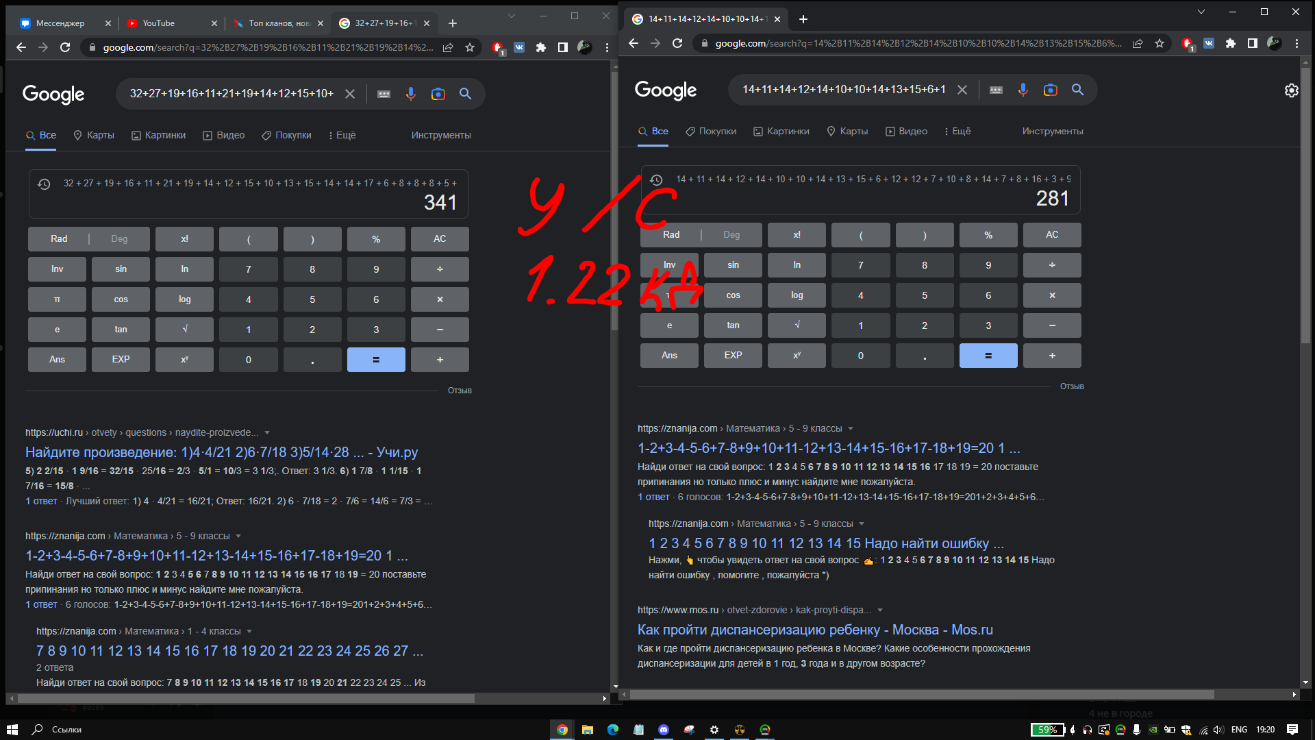The height and width of the screenshot is (740, 1315).
Task: Open extensions puzzle icon in left window
Action: 541,47
